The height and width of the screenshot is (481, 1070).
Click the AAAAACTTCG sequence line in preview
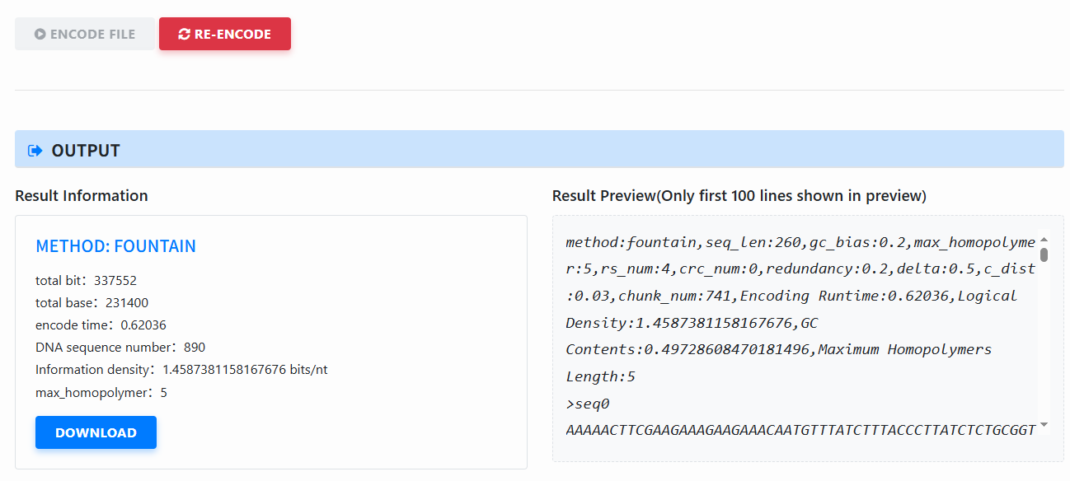tap(800, 430)
